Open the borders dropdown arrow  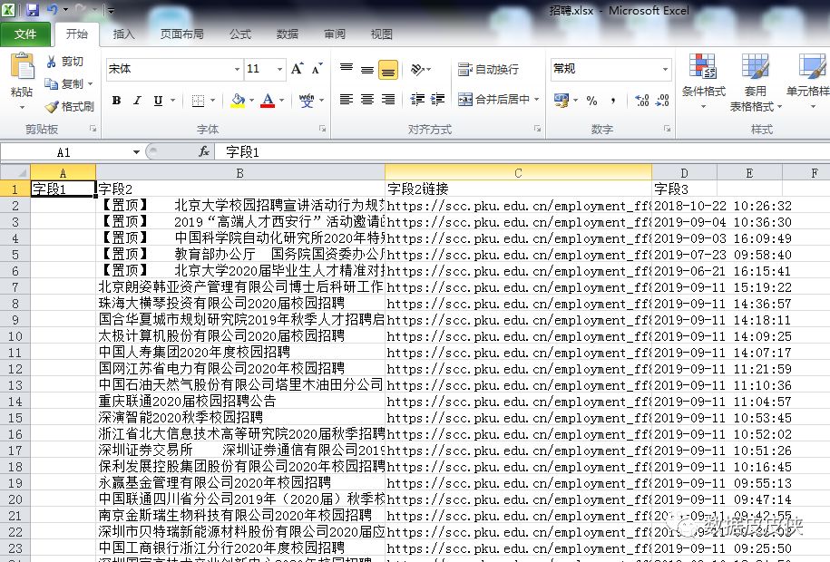coord(212,101)
